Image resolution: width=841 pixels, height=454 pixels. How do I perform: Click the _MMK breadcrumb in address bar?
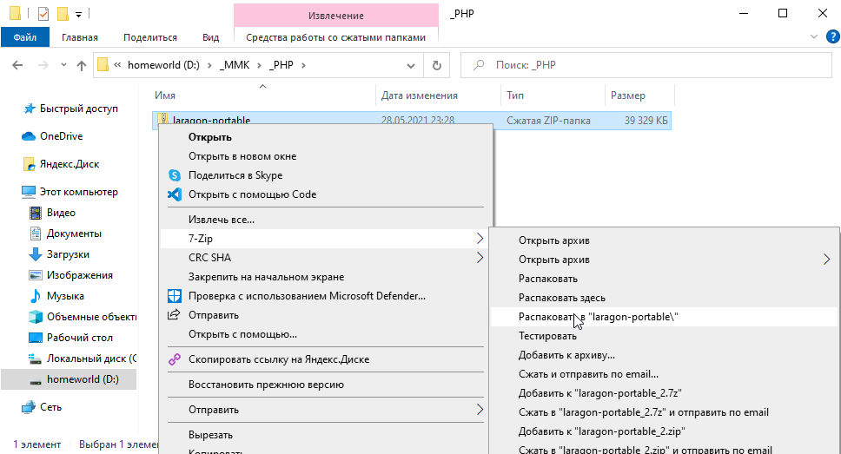pos(235,65)
